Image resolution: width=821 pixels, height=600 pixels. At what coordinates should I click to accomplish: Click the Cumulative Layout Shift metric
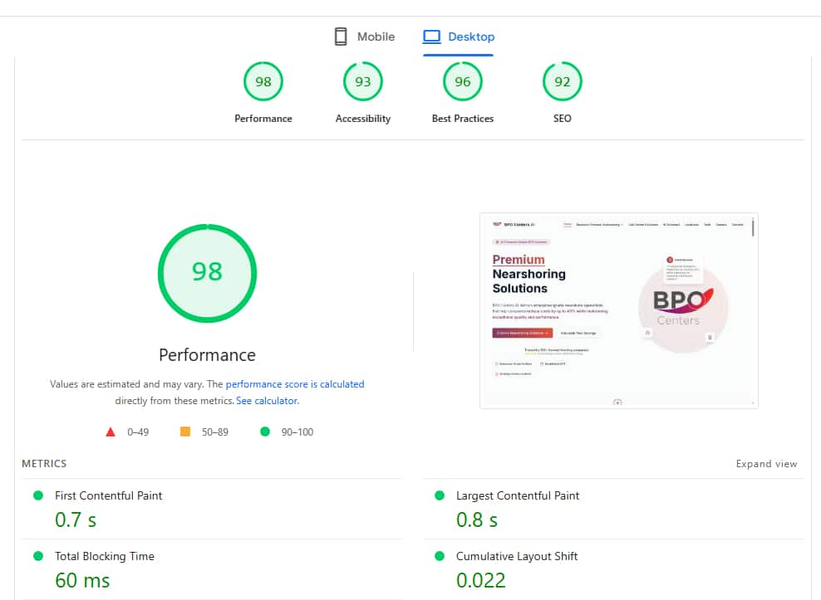(x=516, y=556)
